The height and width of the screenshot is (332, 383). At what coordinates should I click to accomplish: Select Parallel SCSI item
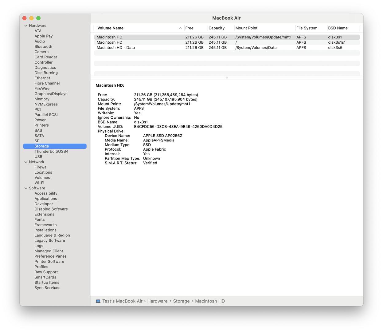46,115
